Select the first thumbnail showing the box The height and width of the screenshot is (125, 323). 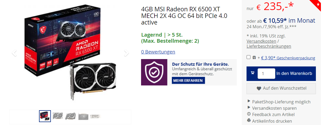pyautogui.click(x=45, y=116)
